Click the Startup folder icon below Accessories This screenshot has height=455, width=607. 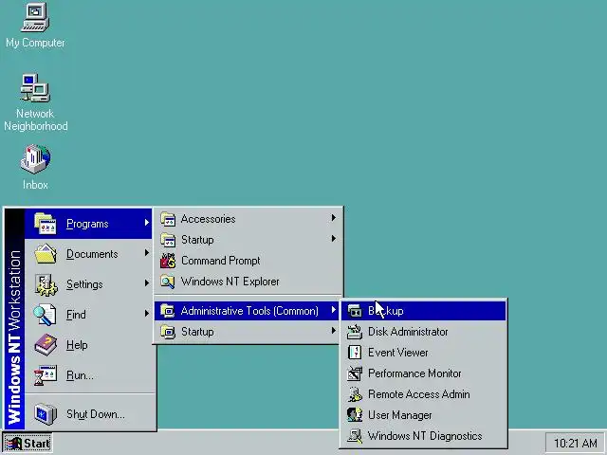tap(168, 240)
